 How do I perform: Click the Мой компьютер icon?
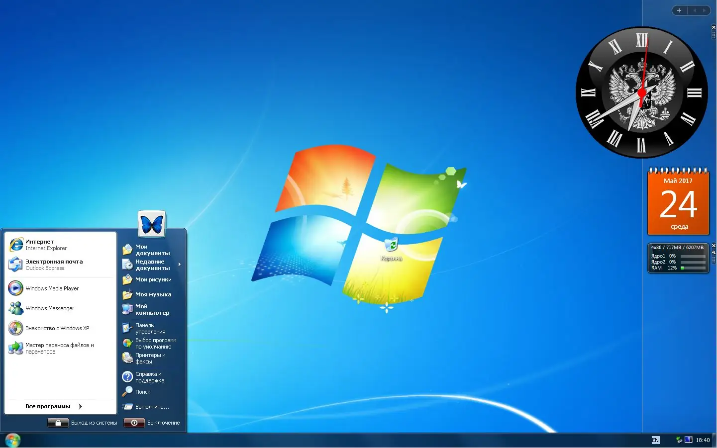pyautogui.click(x=127, y=309)
